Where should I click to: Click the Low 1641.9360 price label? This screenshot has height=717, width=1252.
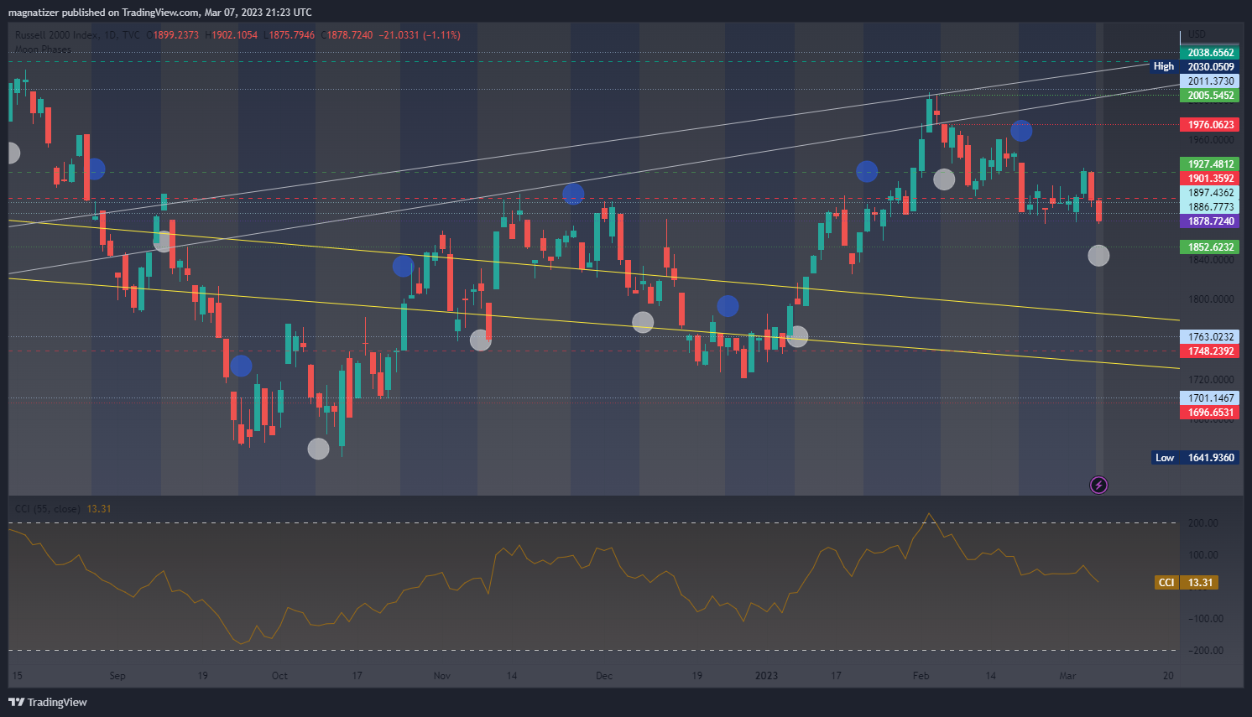1195,458
